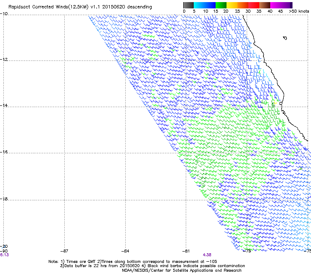Click the note line 'Times are GMT'
Screen dimensions: 311x273
tap(81, 262)
